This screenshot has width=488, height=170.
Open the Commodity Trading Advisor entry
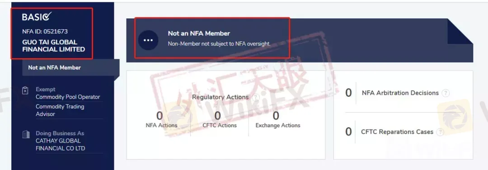(60, 110)
